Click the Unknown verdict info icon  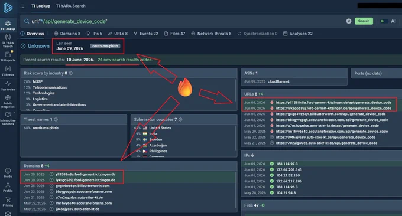(x=23, y=46)
